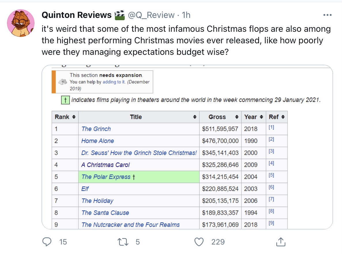Open Quinton Reviews profile avatar
The width and height of the screenshot is (342, 254).
[x=21, y=23]
